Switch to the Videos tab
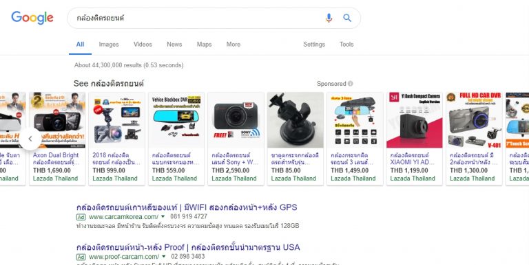529x265 pixels. (x=143, y=45)
